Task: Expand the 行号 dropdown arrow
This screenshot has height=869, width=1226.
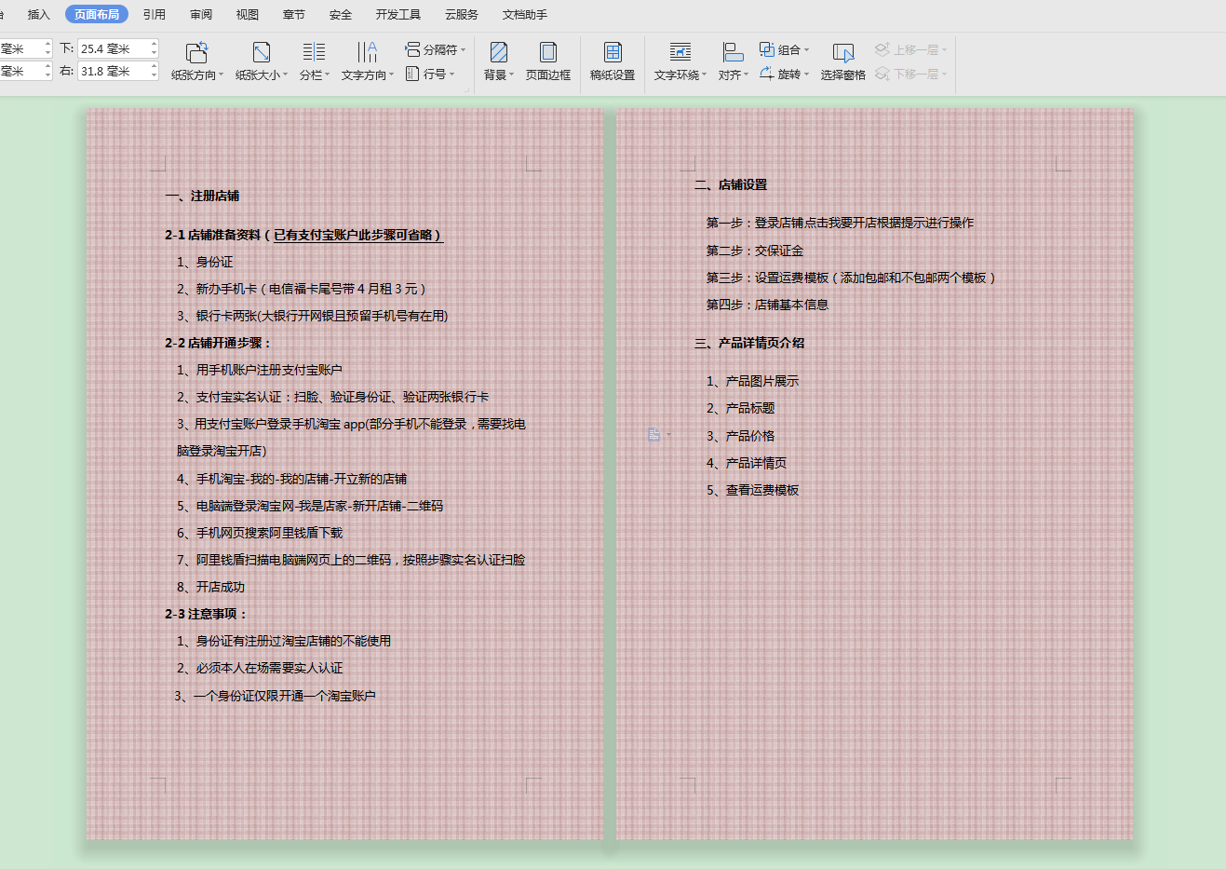Action: 452,75
